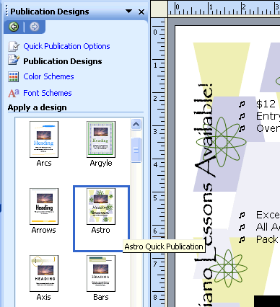This screenshot has width=280, height=307.
Task: Open the Color Schemes link
Action: 48,76
